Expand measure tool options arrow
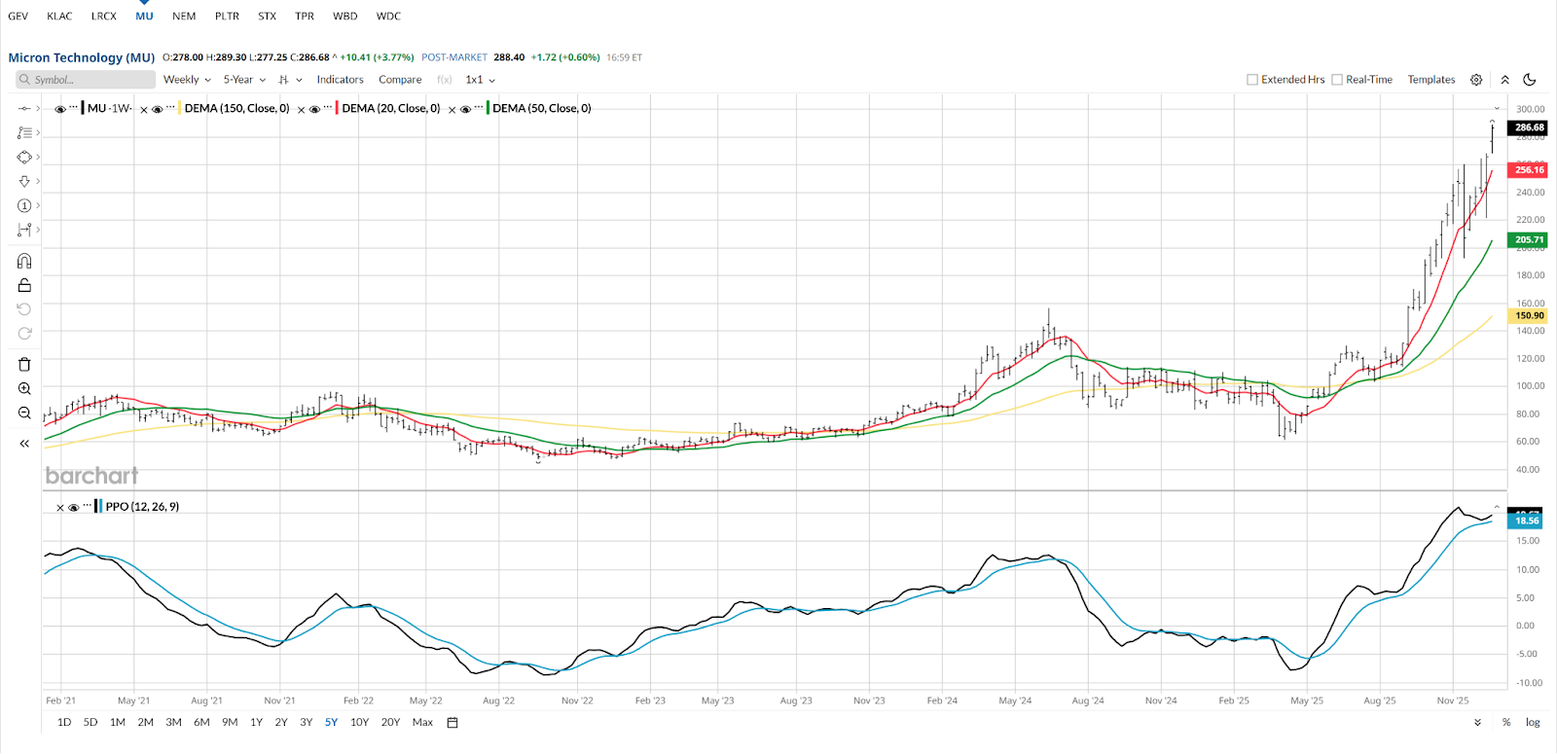 [38, 230]
